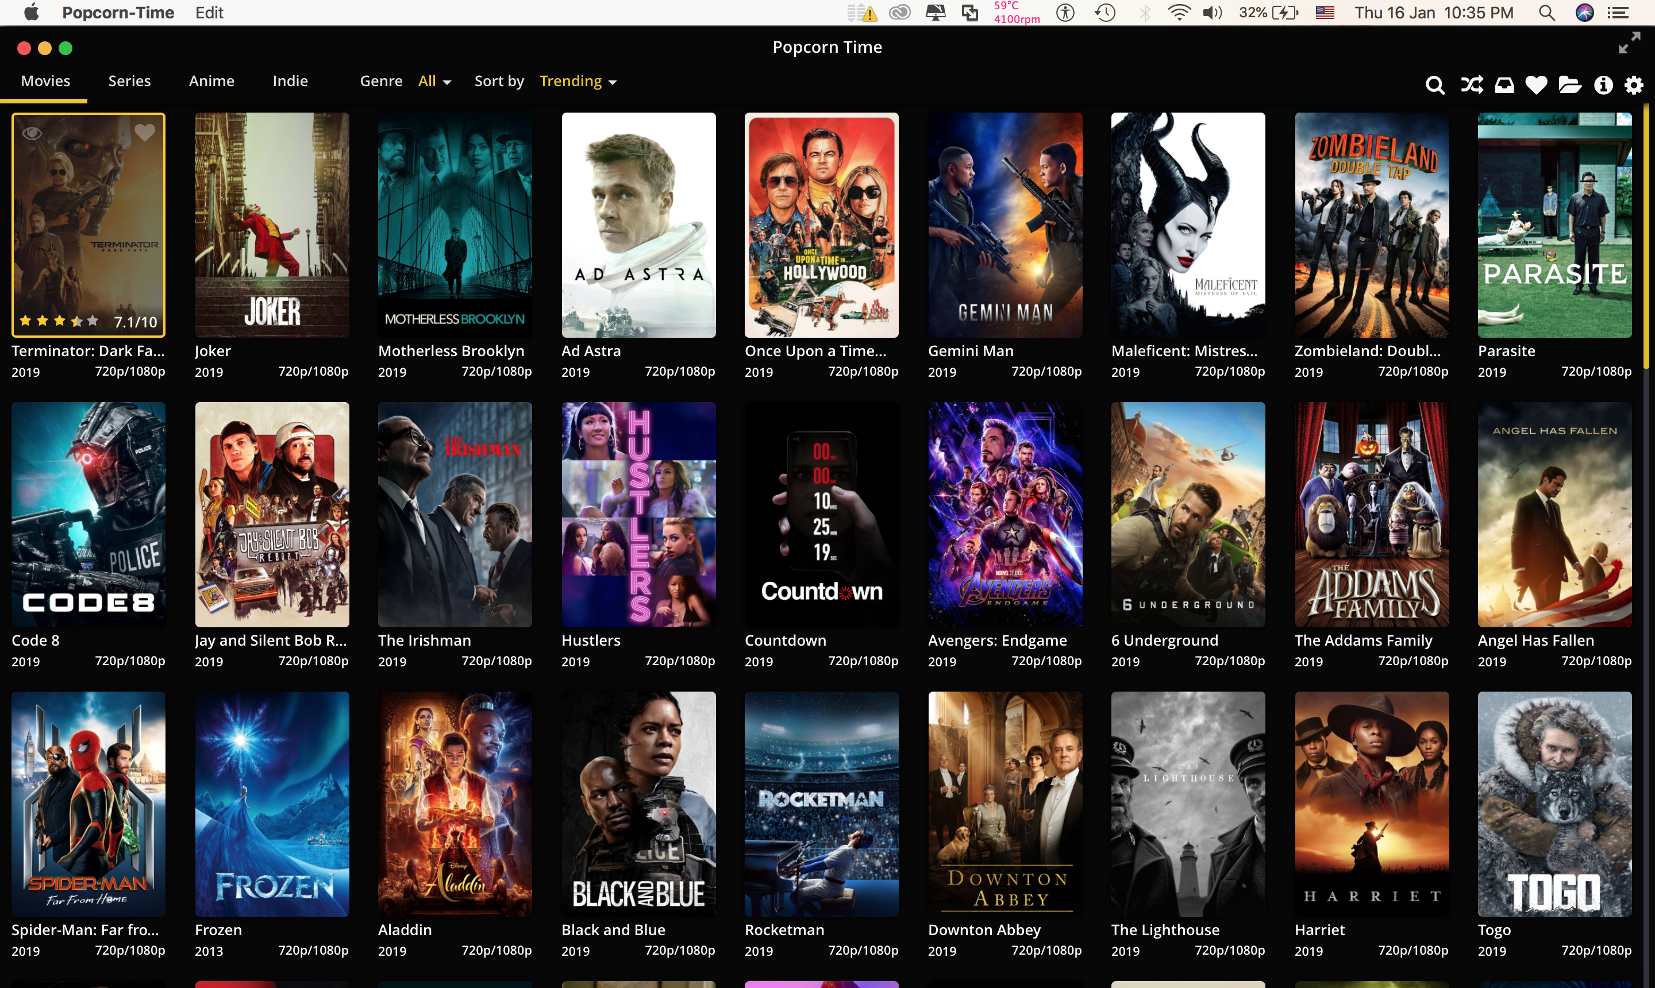Open The Lighthouse poster
The width and height of the screenshot is (1655, 988).
tap(1188, 804)
